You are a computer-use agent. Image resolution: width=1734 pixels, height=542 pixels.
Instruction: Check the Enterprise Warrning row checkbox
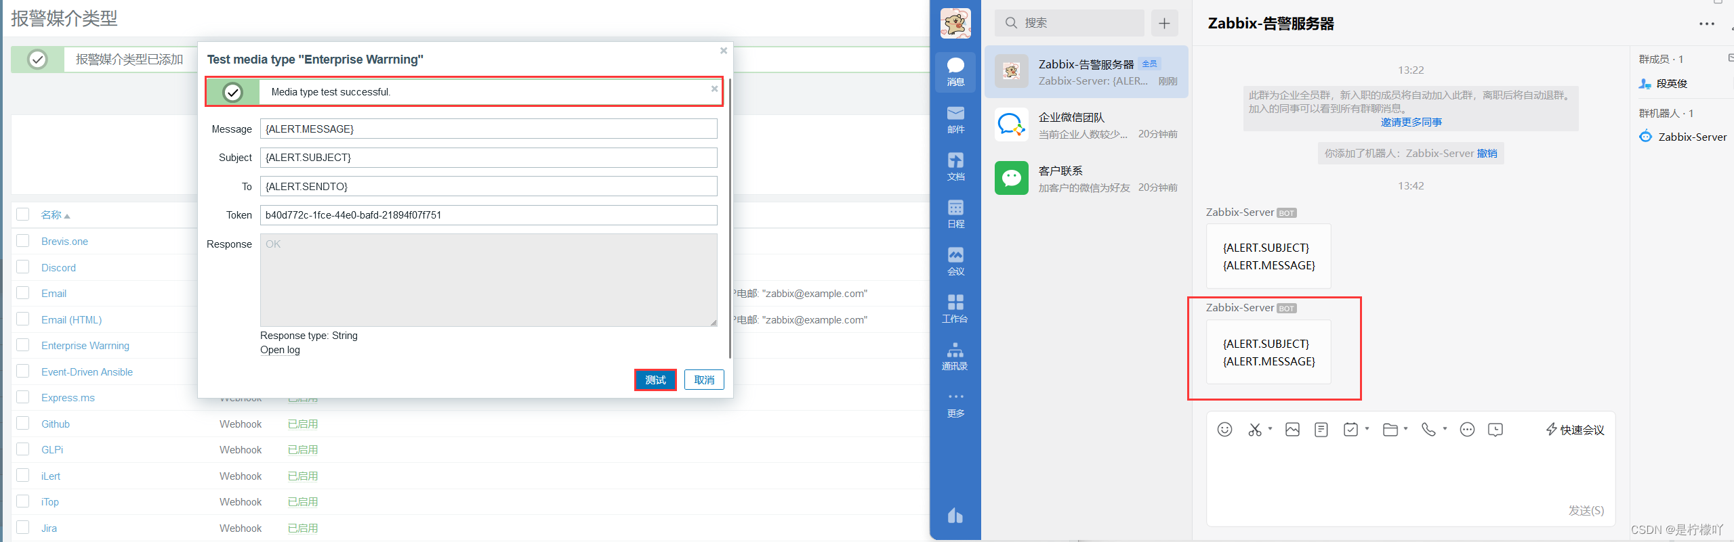pos(23,345)
